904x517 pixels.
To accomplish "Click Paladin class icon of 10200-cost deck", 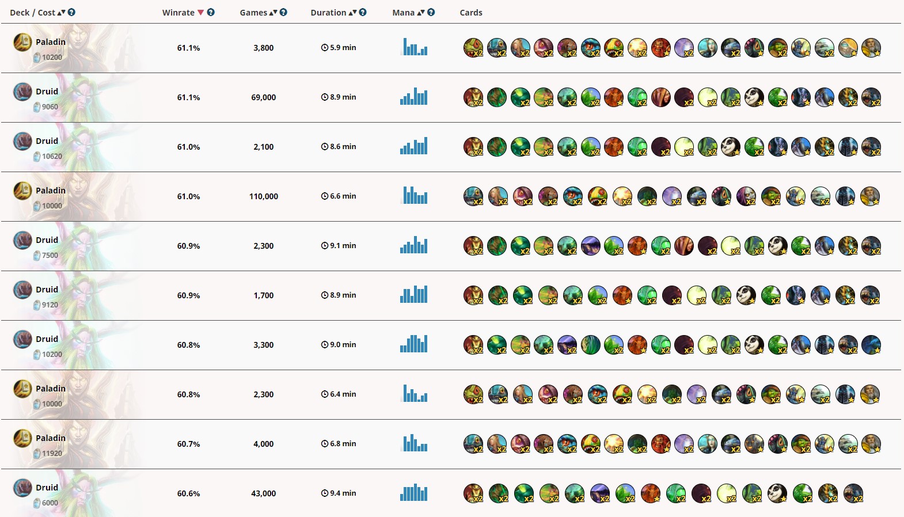I will [x=22, y=42].
